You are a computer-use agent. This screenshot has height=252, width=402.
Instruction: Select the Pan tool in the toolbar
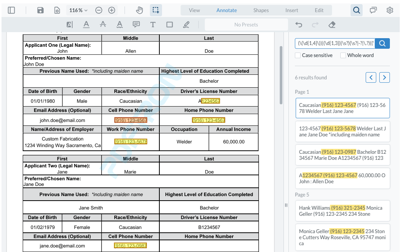(139, 10)
